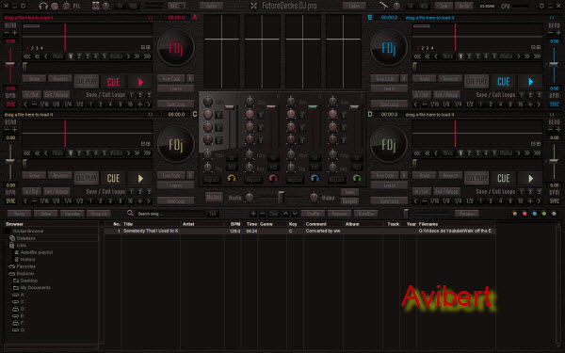Viewport: 565px width, 353px height.
Task: Click the AutoMix button in playlist bar
Action: point(365,214)
